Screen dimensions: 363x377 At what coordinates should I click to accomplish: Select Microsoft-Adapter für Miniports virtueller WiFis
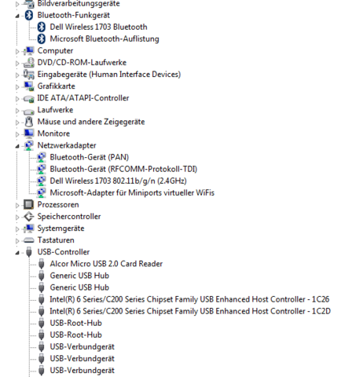[132, 192]
